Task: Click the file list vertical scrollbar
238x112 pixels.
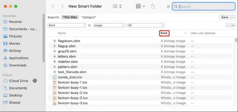Action: 236,40
